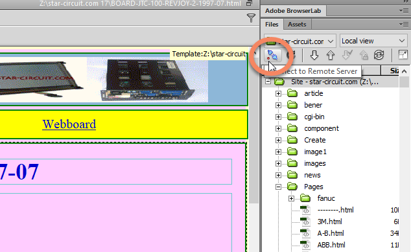Expand the bener folder
Viewport: 411px width, 252px height.
point(278,105)
